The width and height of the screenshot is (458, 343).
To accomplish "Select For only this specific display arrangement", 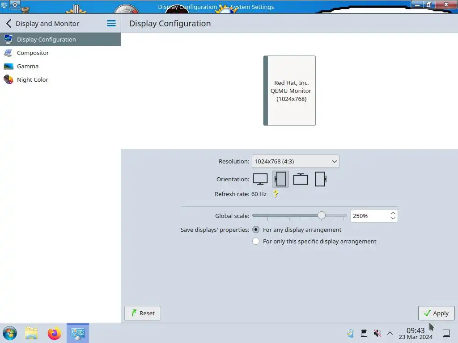I will (314, 242).
